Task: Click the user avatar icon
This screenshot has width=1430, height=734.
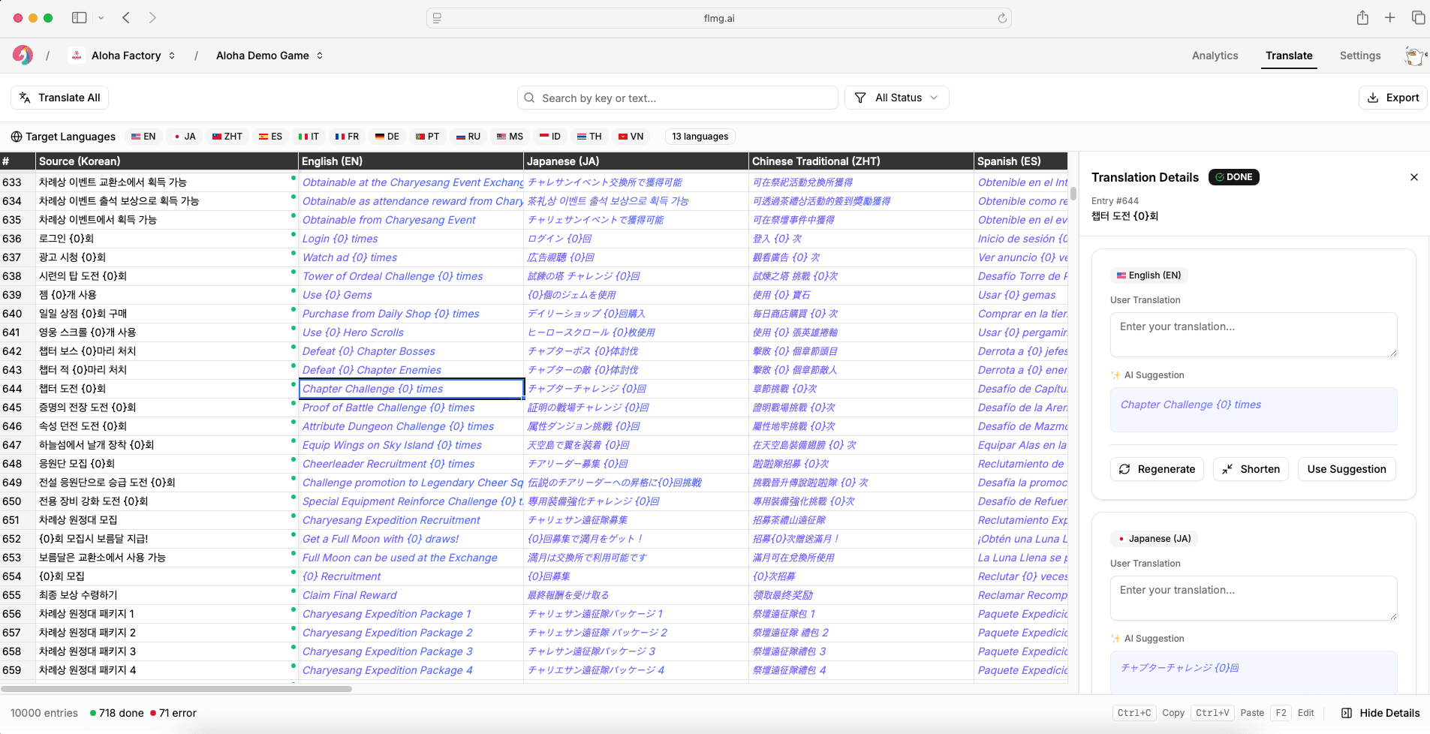Action: tap(1413, 56)
